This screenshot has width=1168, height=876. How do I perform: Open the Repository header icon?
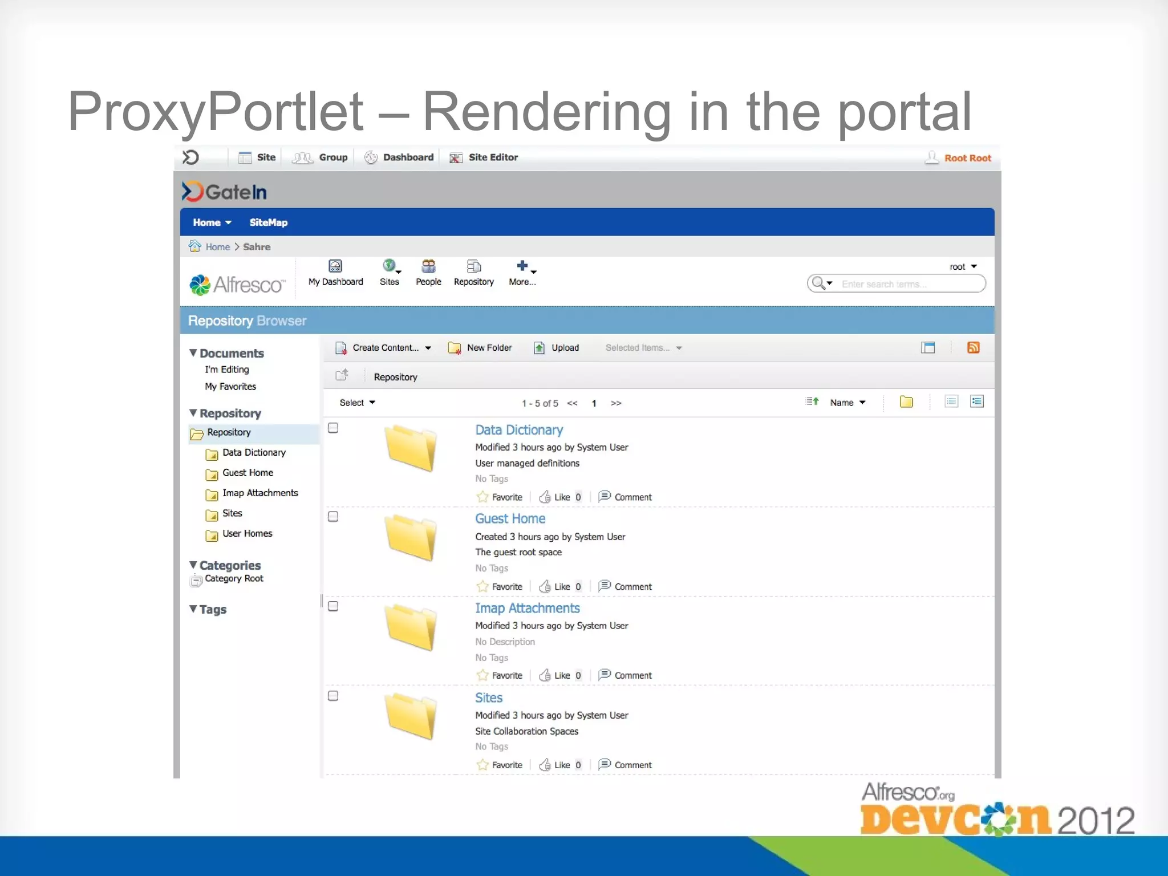tap(473, 273)
